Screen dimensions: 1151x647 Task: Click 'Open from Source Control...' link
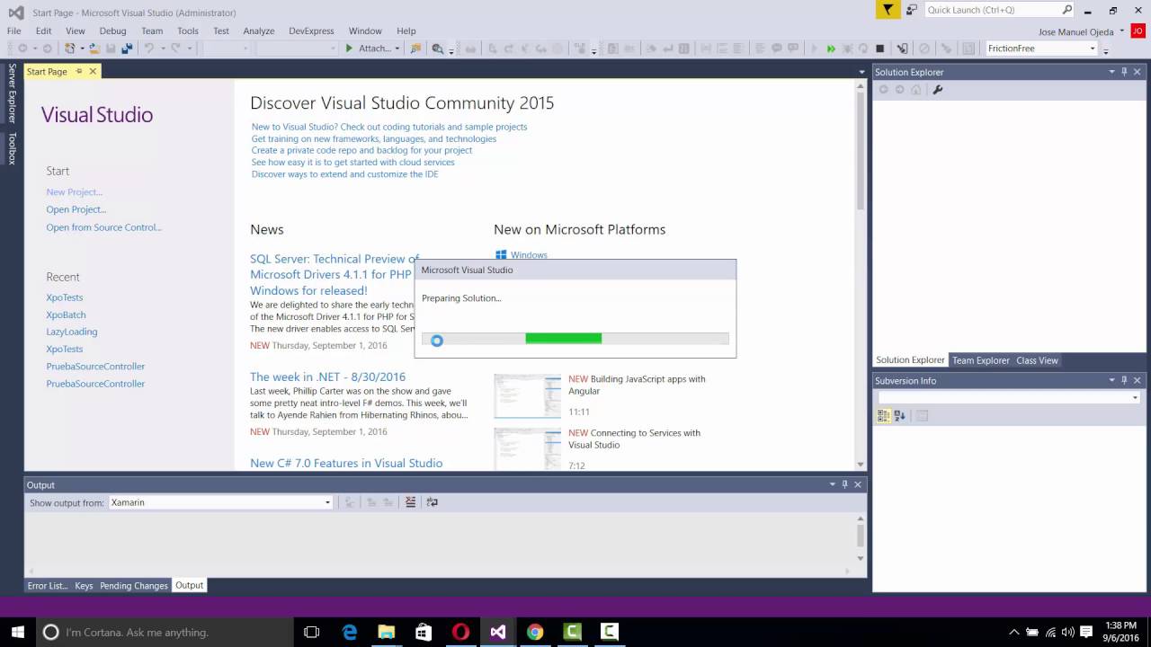[104, 227]
